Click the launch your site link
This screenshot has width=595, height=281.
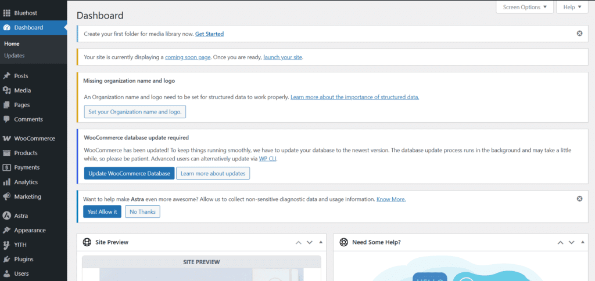pyautogui.click(x=283, y=57)
